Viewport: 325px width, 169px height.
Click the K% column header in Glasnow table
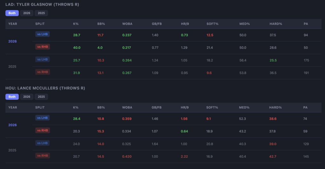pyautogui.click(x=76, y=24)
